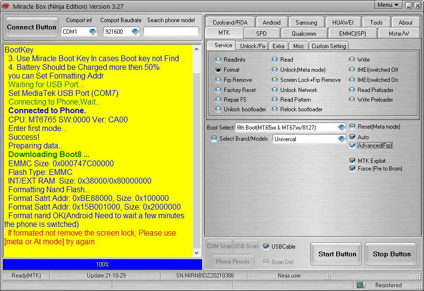This screenshot has height=291, width=424.
Task: Open the Custom Setting sub-tab
Action: (329, 46)
